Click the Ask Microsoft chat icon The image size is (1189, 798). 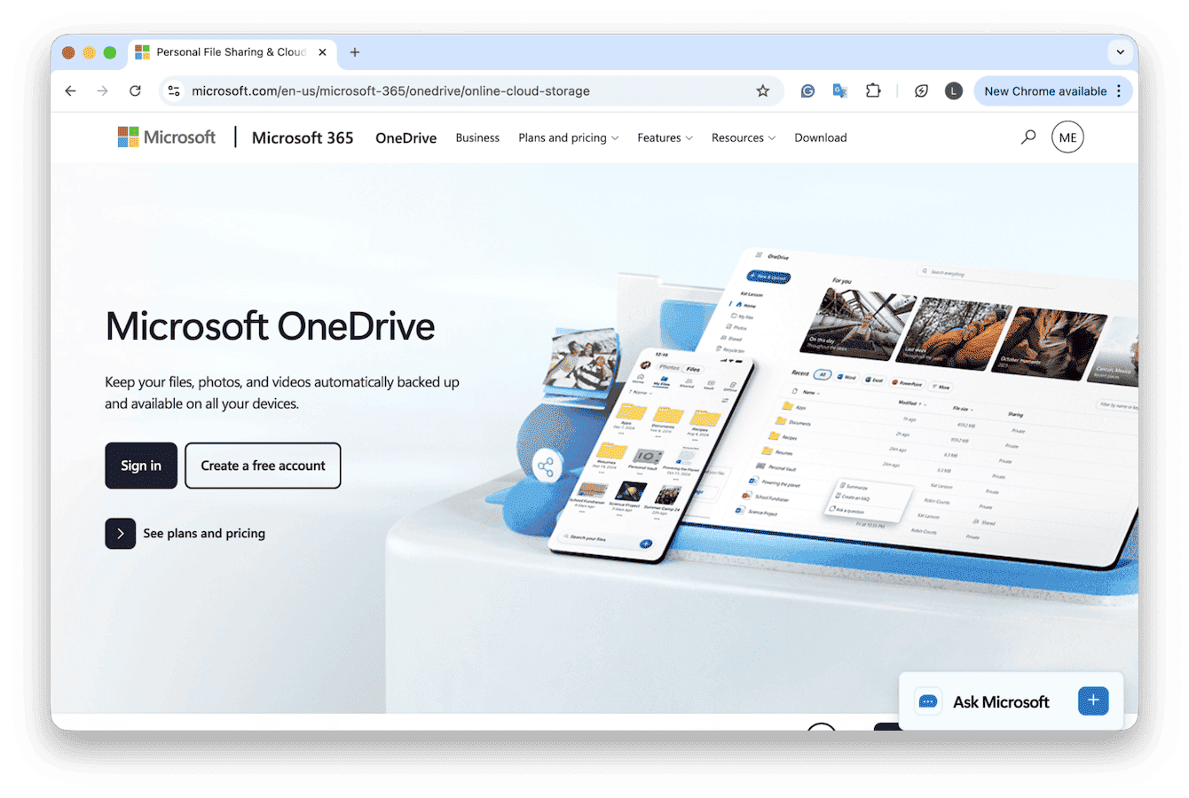[928, 701]
